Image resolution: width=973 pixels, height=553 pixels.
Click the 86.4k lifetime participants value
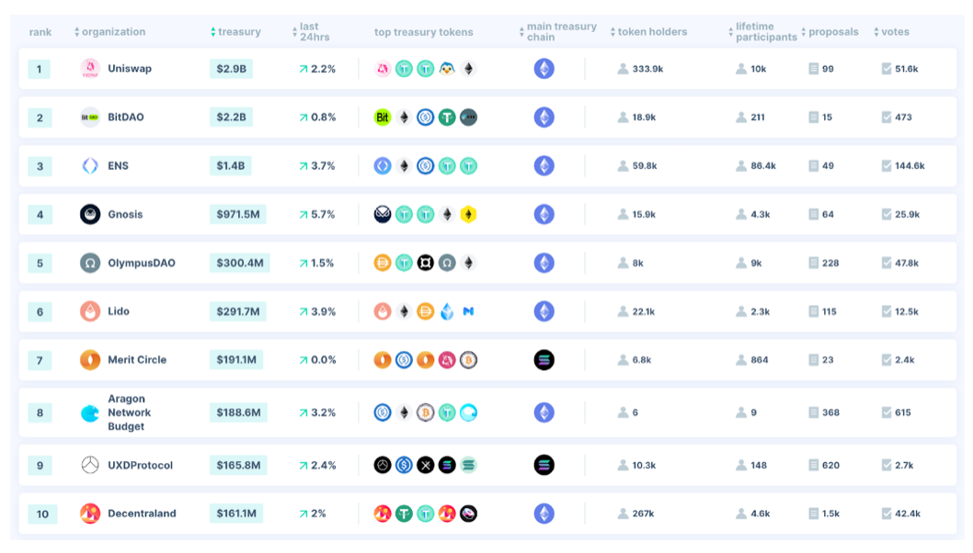(x=763, y=165)
